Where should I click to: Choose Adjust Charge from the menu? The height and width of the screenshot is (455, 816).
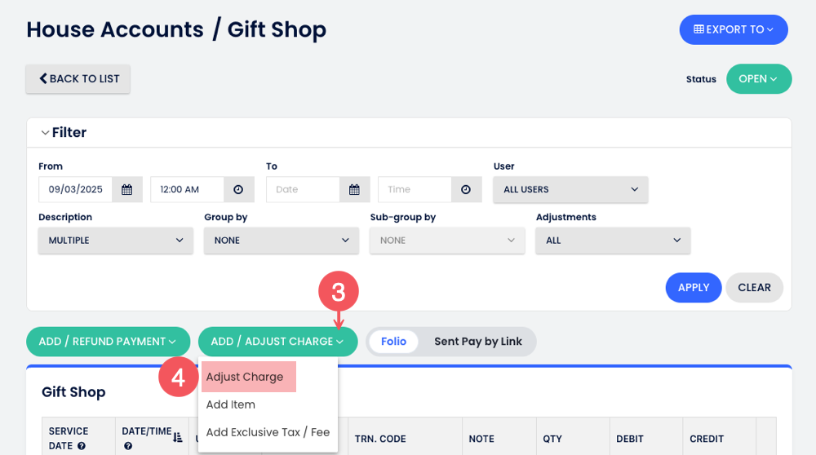tap(245, 378)
